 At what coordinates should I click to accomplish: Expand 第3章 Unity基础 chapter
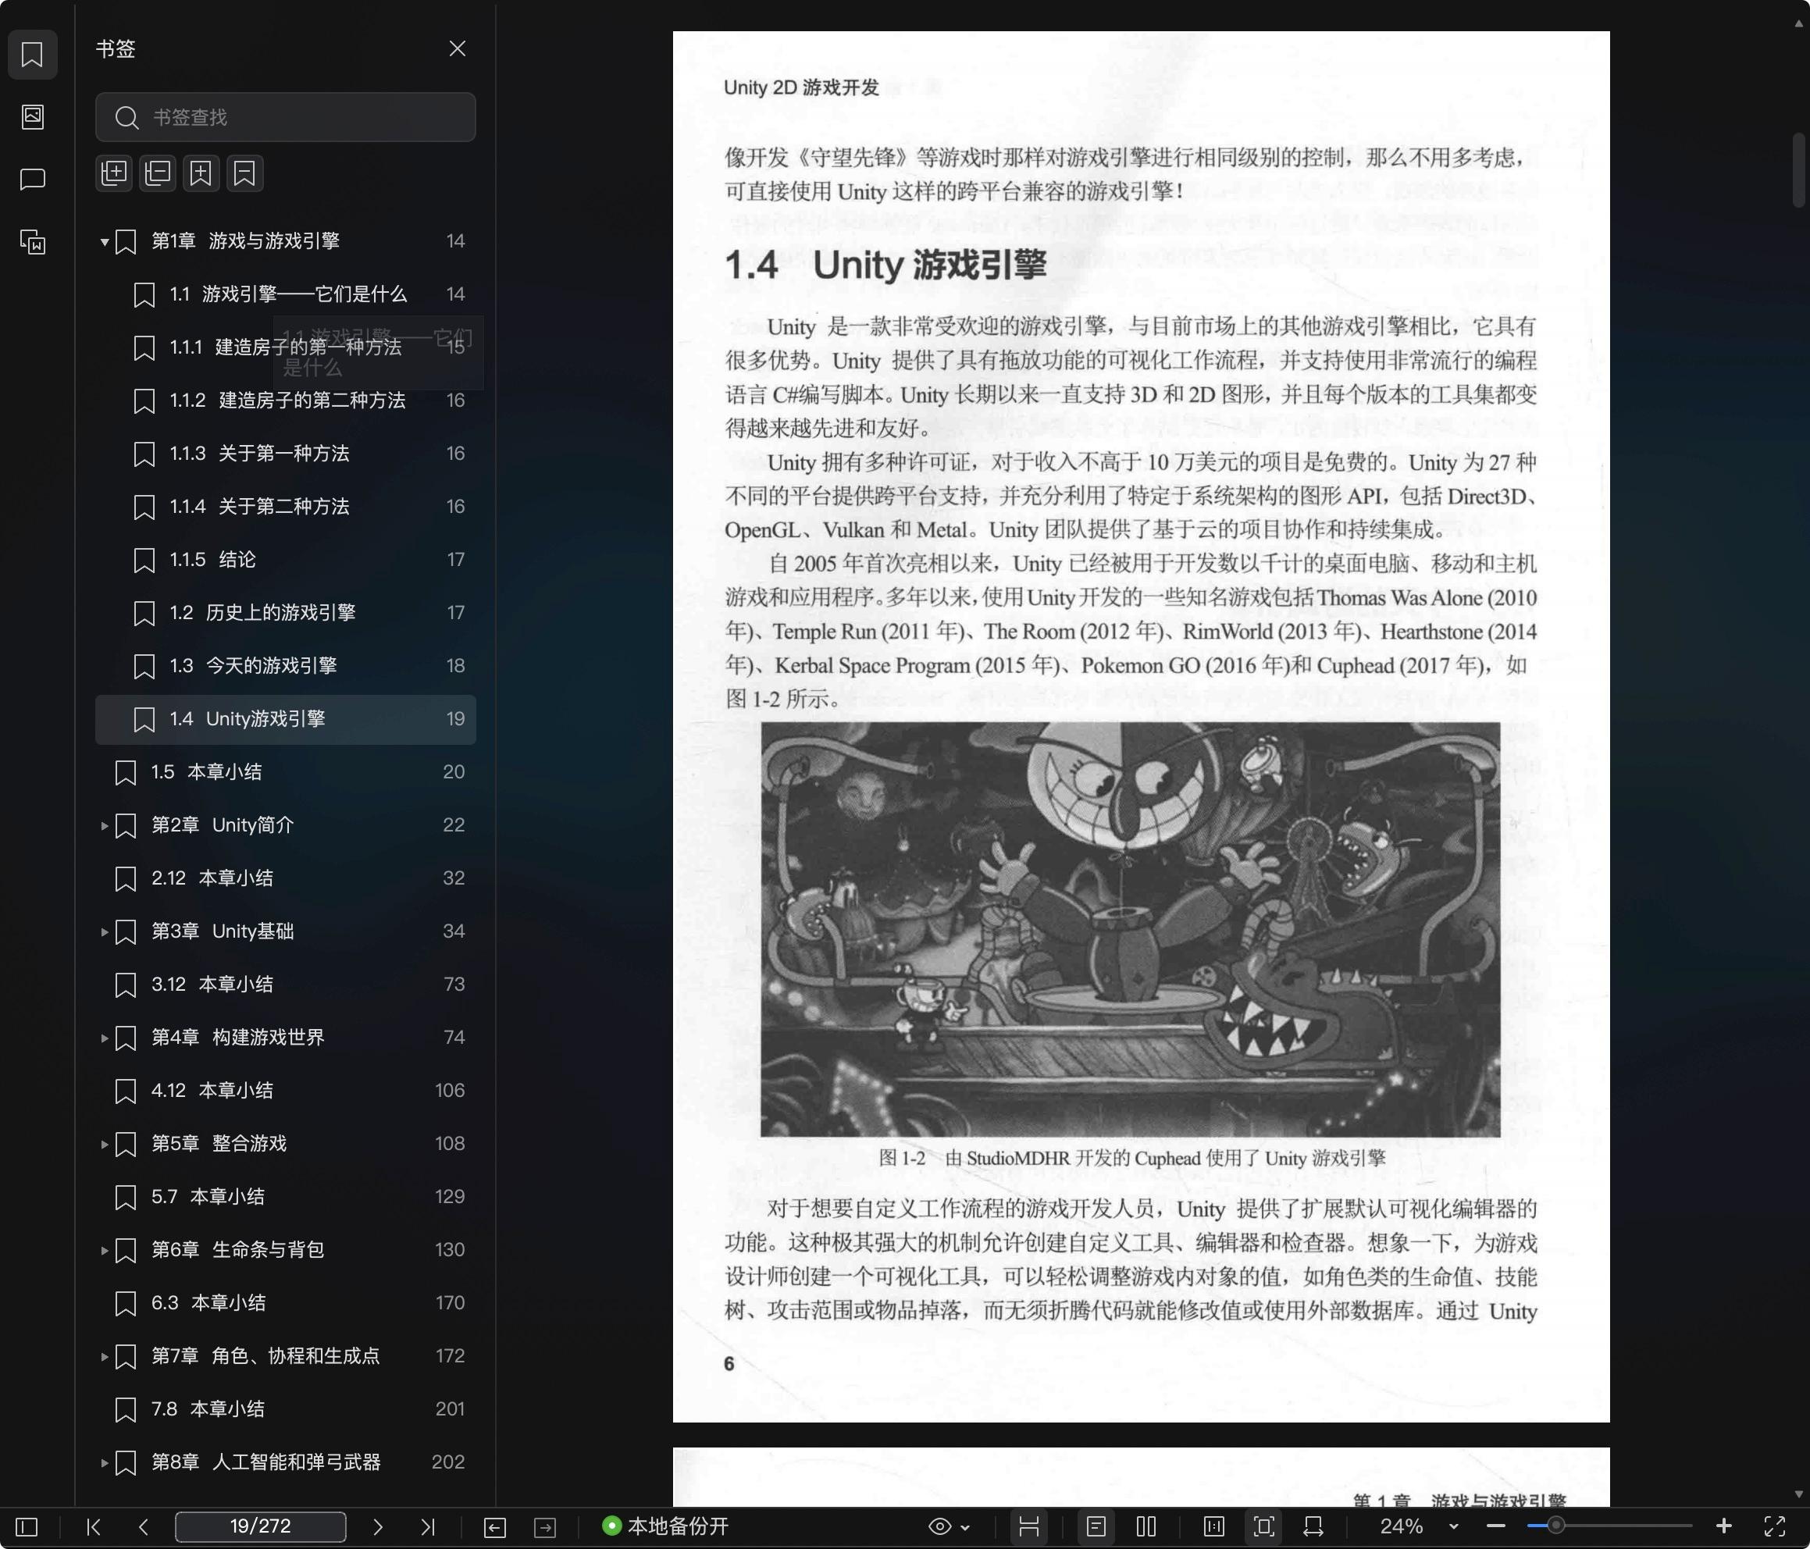105,932
